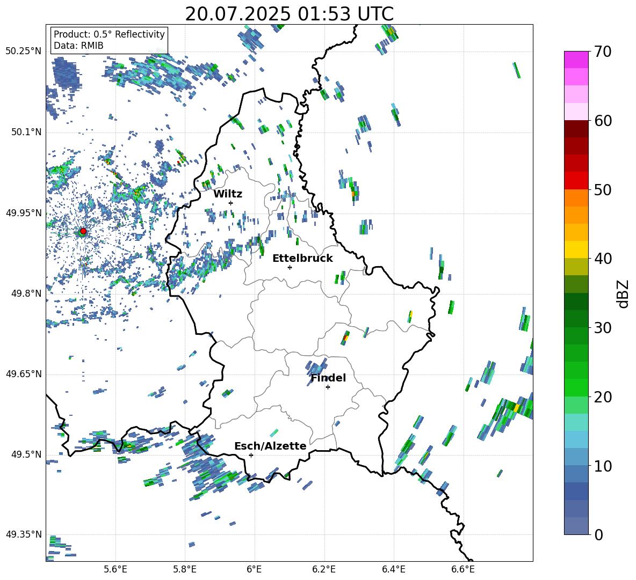Click the 'Data: RMIB' text
Viewport: 636px width, 580px height.
tap(78, 46)
